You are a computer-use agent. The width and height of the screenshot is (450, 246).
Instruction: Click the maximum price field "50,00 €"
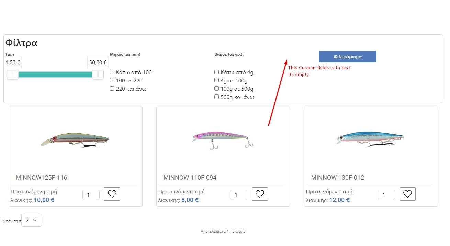(98, 63)
